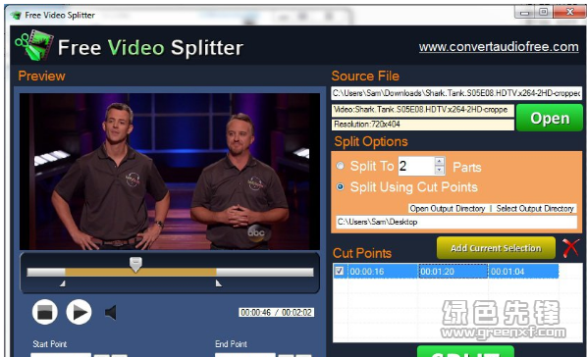Screen dimensions: 587x357
Task: Play the video preview
Action: click(x=79, y=312)
